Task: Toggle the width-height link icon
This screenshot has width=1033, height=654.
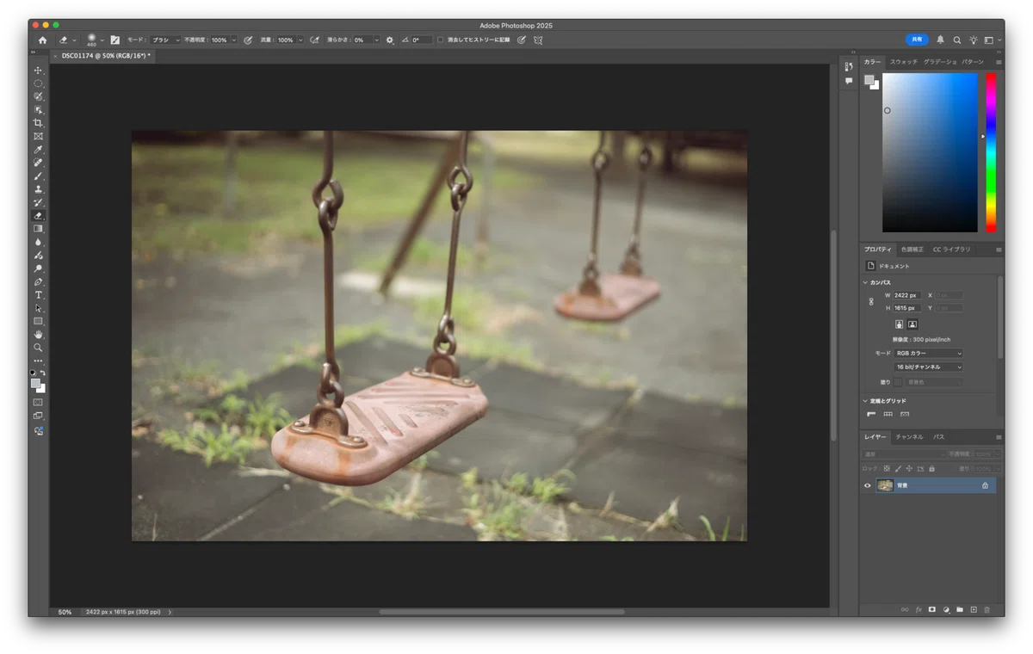Action: click(x=871, y=301)
